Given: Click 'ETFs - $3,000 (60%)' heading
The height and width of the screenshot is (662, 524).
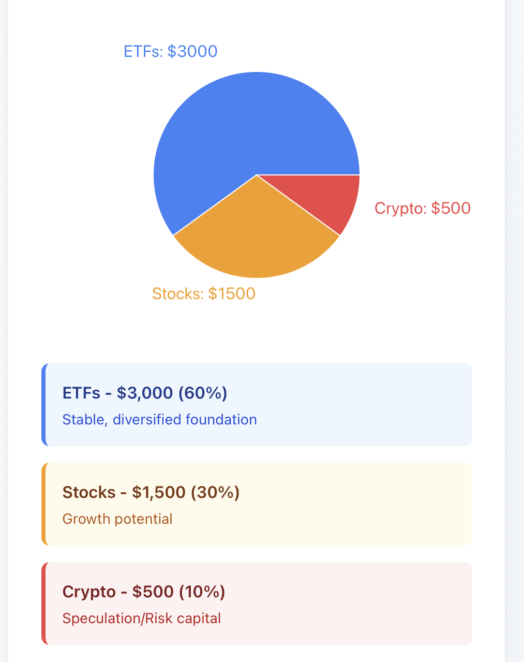Looking at the screenshot, I should coord(145,393).
